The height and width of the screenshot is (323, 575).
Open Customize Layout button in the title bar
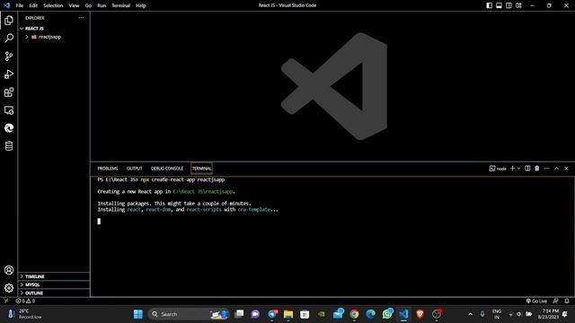tap(518, 5)
